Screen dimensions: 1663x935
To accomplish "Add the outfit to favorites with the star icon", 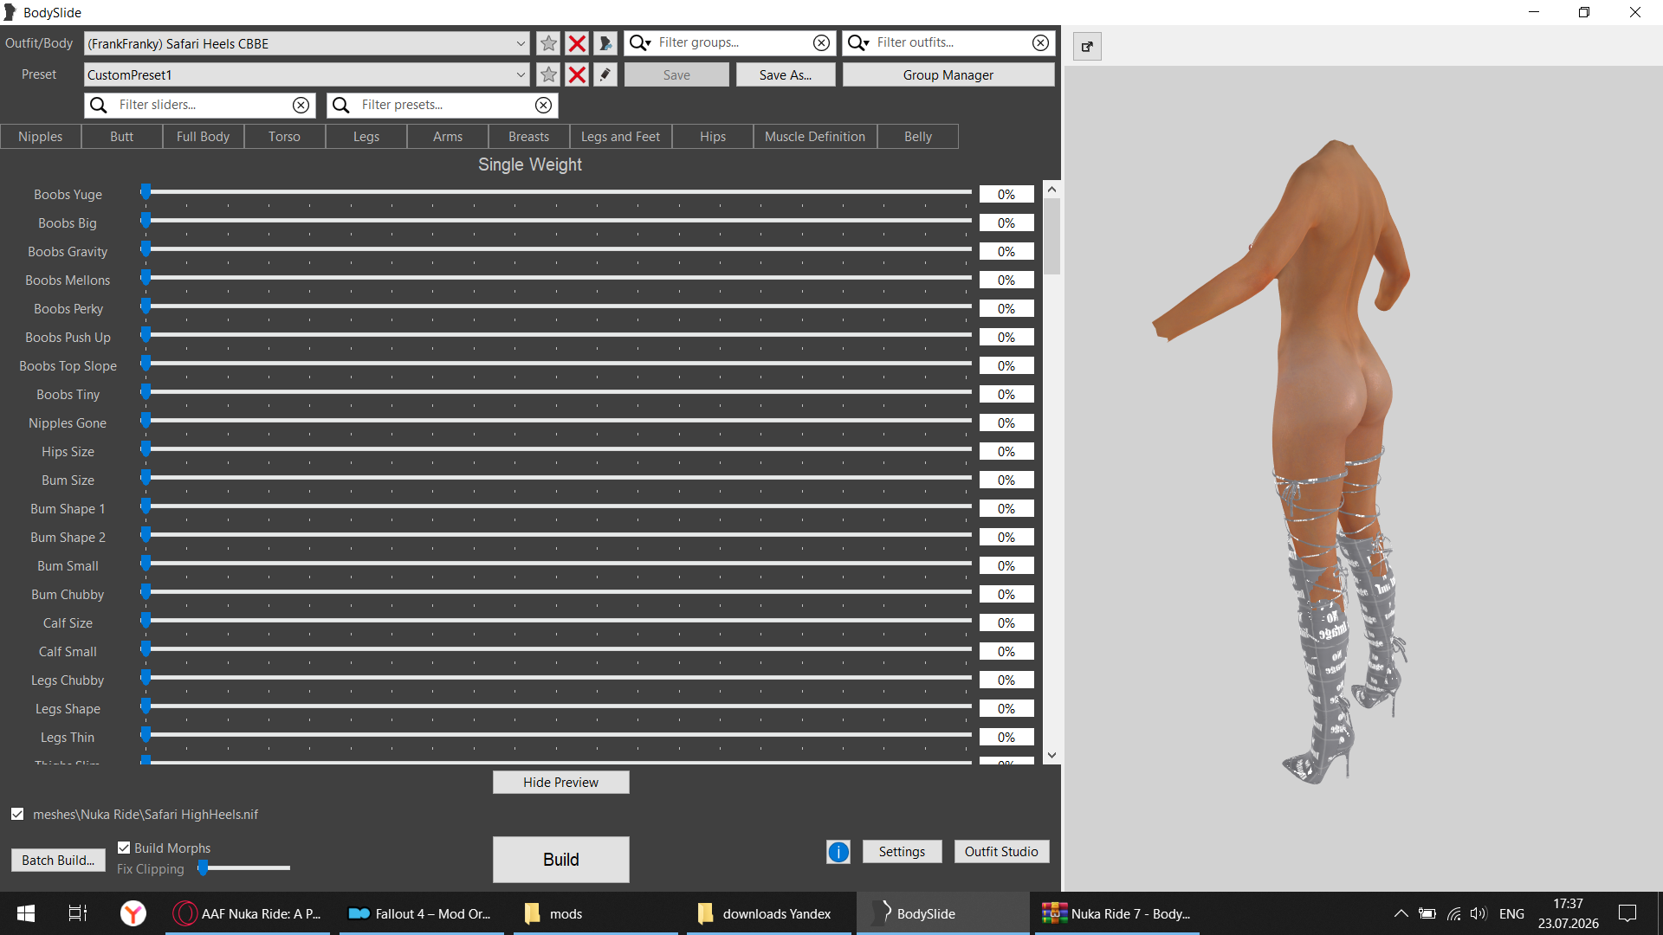I will point(548,43).
